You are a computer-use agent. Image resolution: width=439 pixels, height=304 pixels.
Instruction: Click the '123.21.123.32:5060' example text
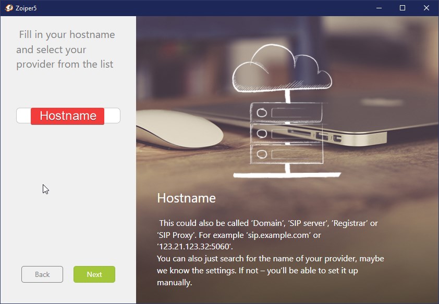pos(195,246)
